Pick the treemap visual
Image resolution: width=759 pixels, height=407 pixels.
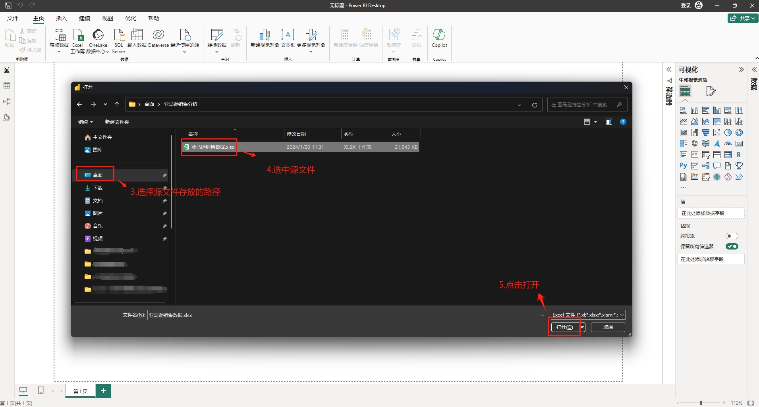(684, 144)
